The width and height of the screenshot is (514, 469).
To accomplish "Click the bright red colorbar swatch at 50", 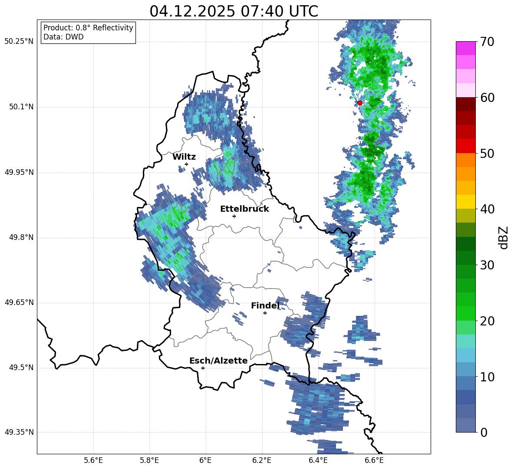I will point(466,146).
